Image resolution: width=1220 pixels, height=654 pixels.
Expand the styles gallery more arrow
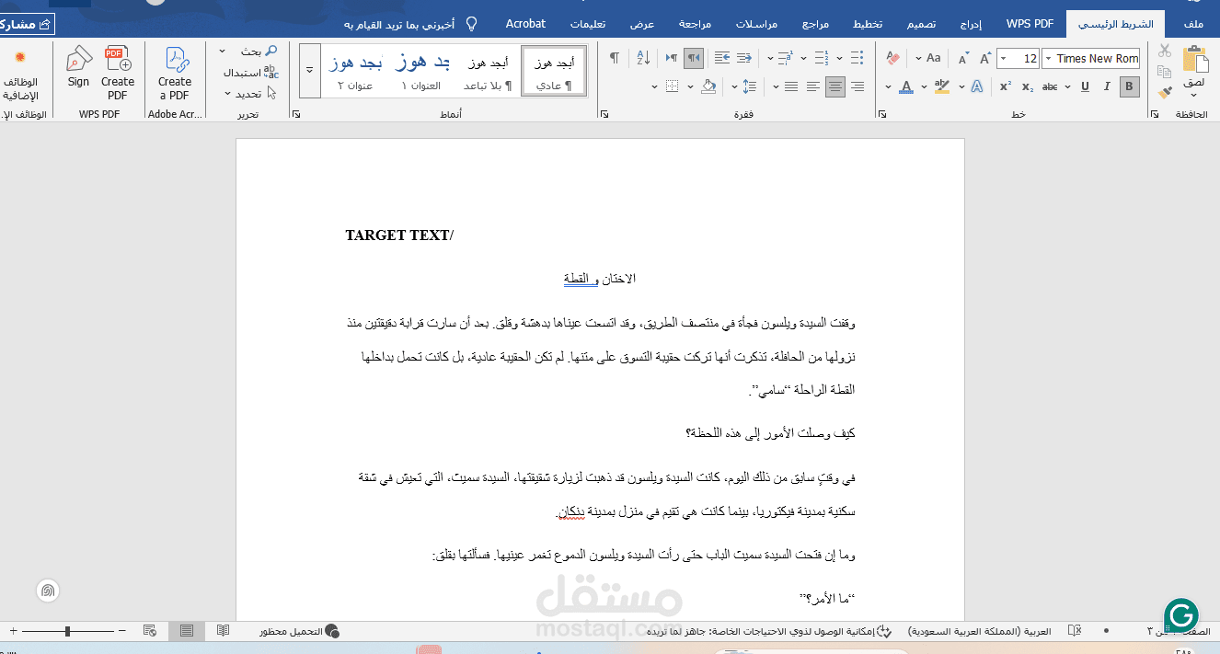310,70
